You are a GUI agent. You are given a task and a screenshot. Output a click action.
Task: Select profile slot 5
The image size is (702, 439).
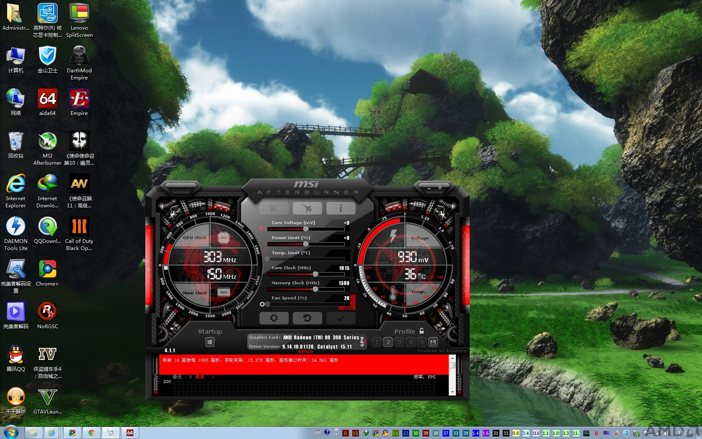tap(422, 342)
